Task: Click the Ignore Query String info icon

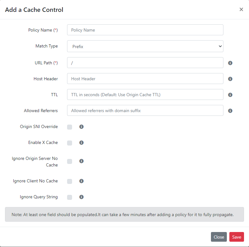Action: tap(81, 197)
